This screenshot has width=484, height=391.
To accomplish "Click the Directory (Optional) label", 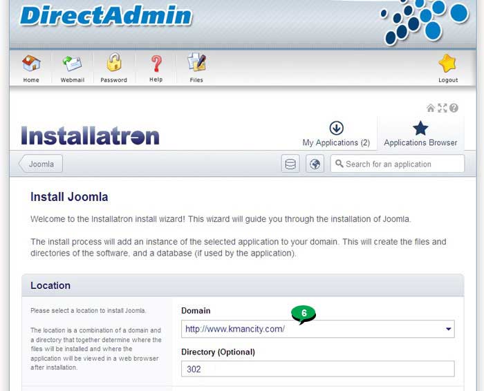I will [218, 352].
